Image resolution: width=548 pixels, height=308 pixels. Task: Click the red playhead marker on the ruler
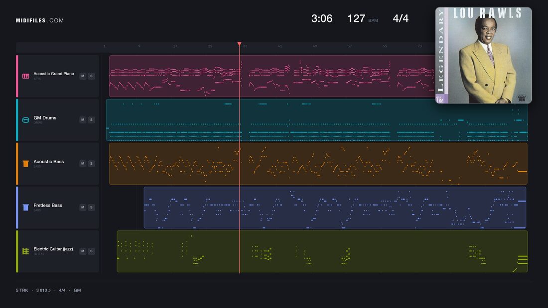[240, 44]
